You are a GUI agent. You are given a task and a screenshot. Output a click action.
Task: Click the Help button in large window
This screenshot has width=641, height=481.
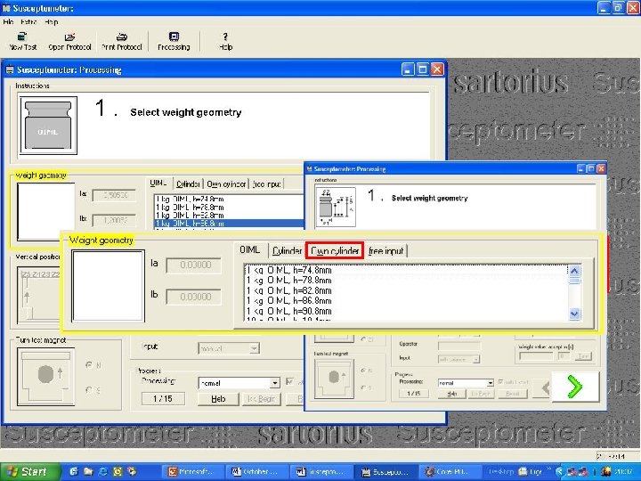[x=218, y=399]
